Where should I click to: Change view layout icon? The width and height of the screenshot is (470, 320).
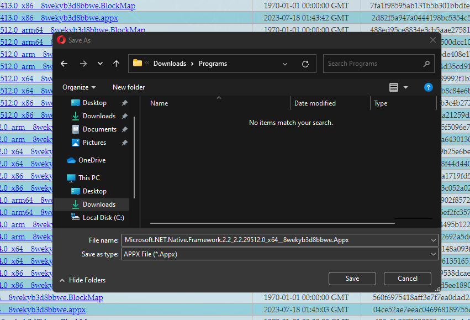(x=394, y=87)
